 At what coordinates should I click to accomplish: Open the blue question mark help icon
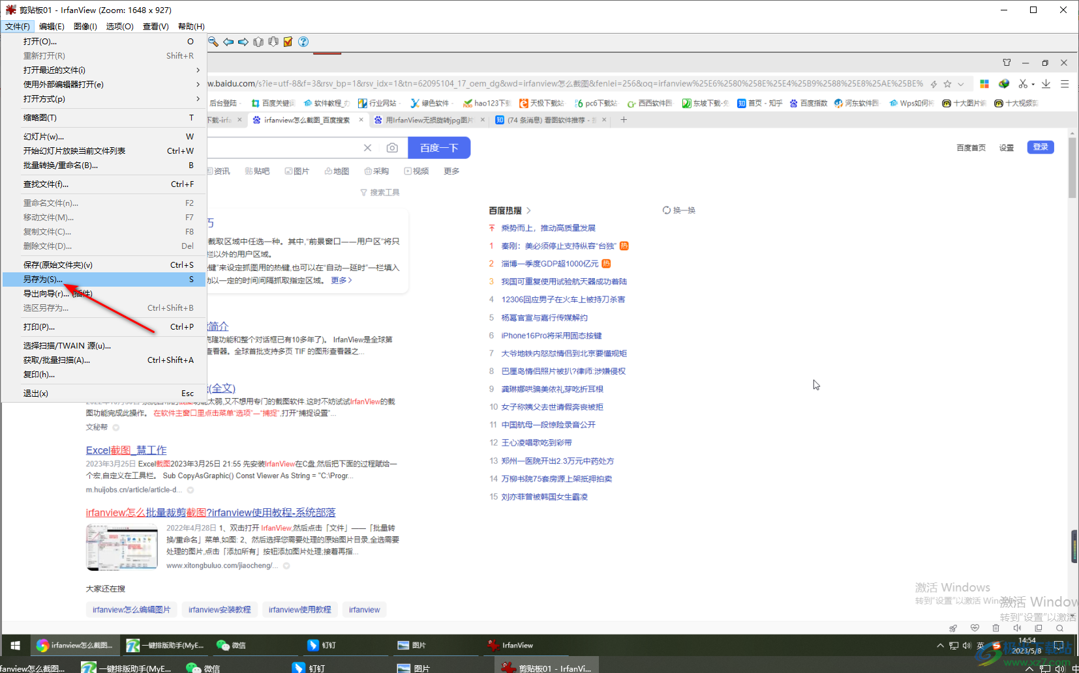(303, 42)
